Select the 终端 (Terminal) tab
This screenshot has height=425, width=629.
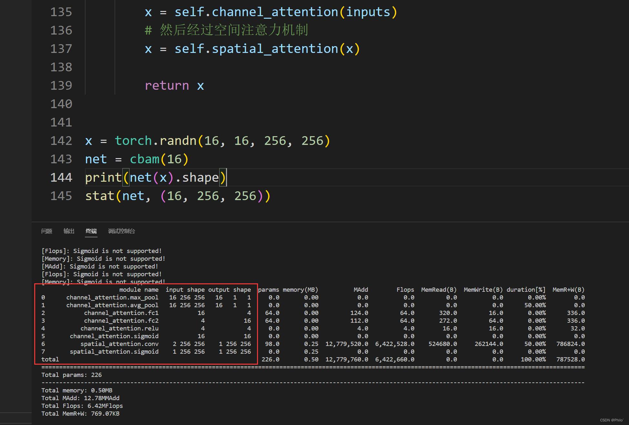click(91, 231)
